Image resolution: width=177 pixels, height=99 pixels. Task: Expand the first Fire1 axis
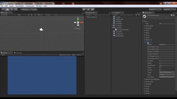(x=144, y=31)
